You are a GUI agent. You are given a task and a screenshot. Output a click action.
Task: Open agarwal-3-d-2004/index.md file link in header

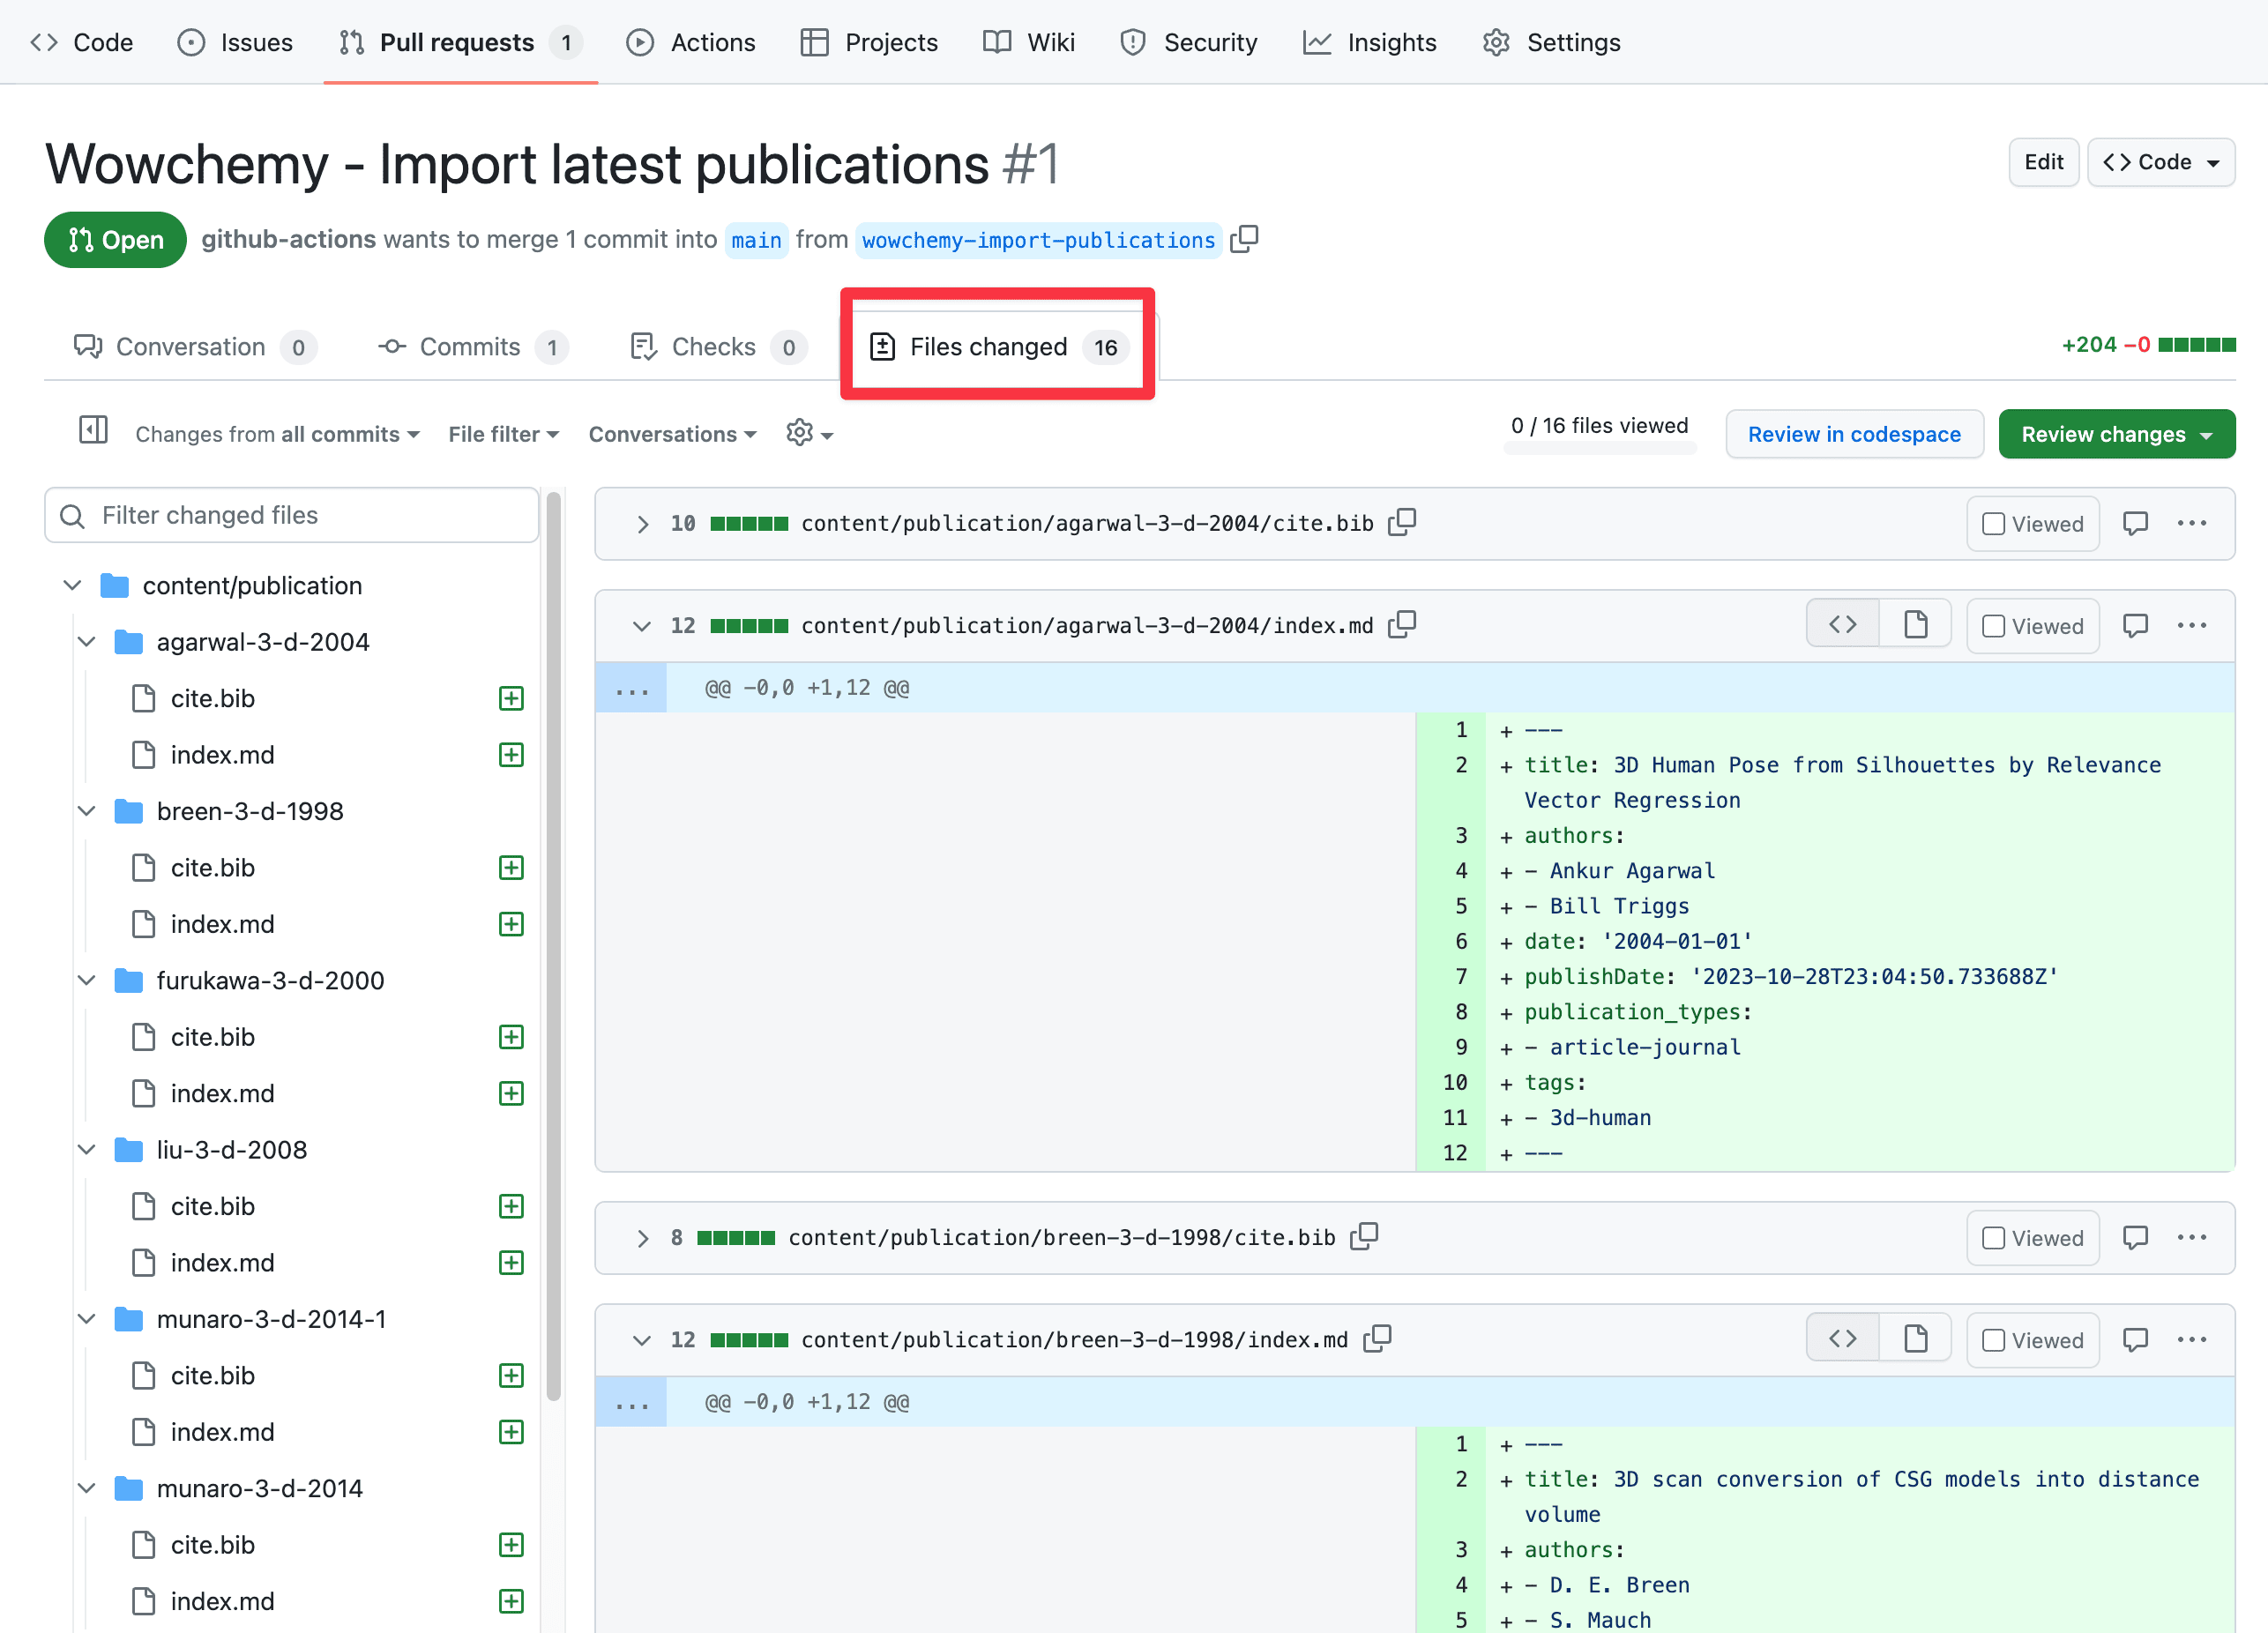[1087, 625]
